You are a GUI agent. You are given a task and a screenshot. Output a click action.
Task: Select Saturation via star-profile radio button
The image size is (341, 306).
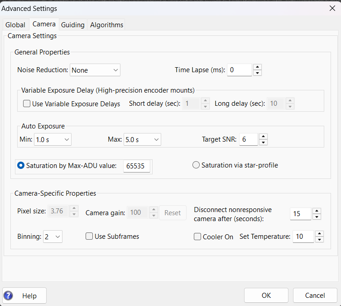pos(196,165)
